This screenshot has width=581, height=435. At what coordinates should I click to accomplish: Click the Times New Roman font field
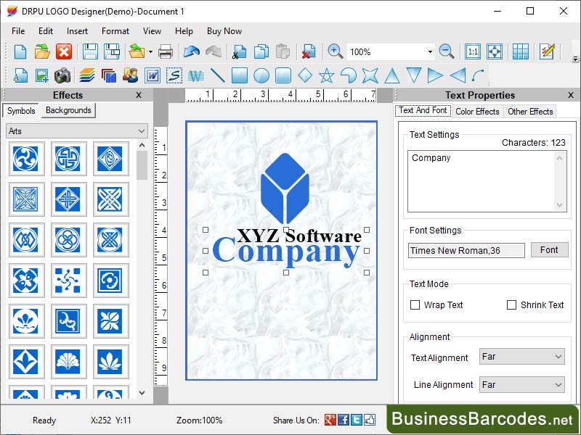tap(466, 250)
